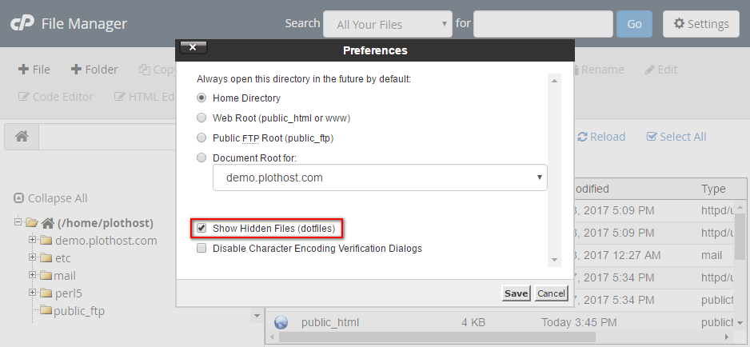Click the Save button in Preferences

(516, 293)
